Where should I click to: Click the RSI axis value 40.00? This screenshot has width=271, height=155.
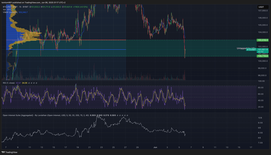tap(260, 100)
